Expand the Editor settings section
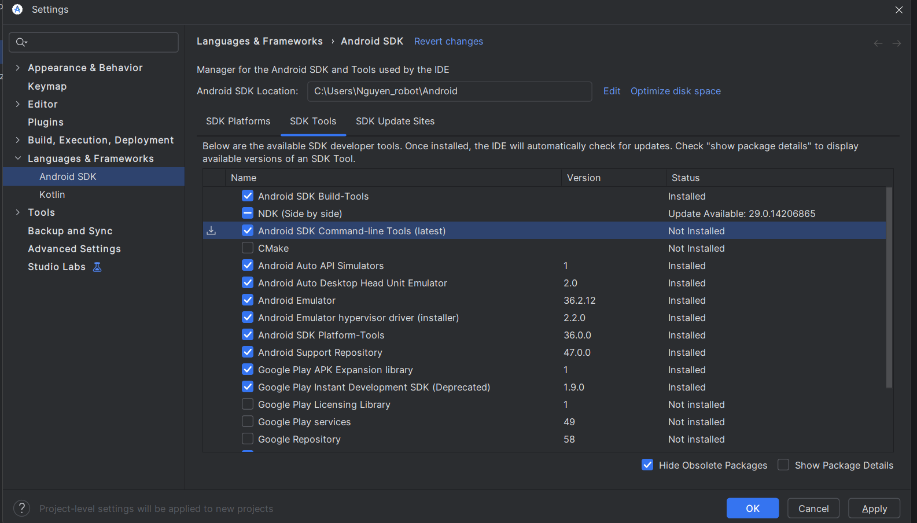 click(18, 104)
